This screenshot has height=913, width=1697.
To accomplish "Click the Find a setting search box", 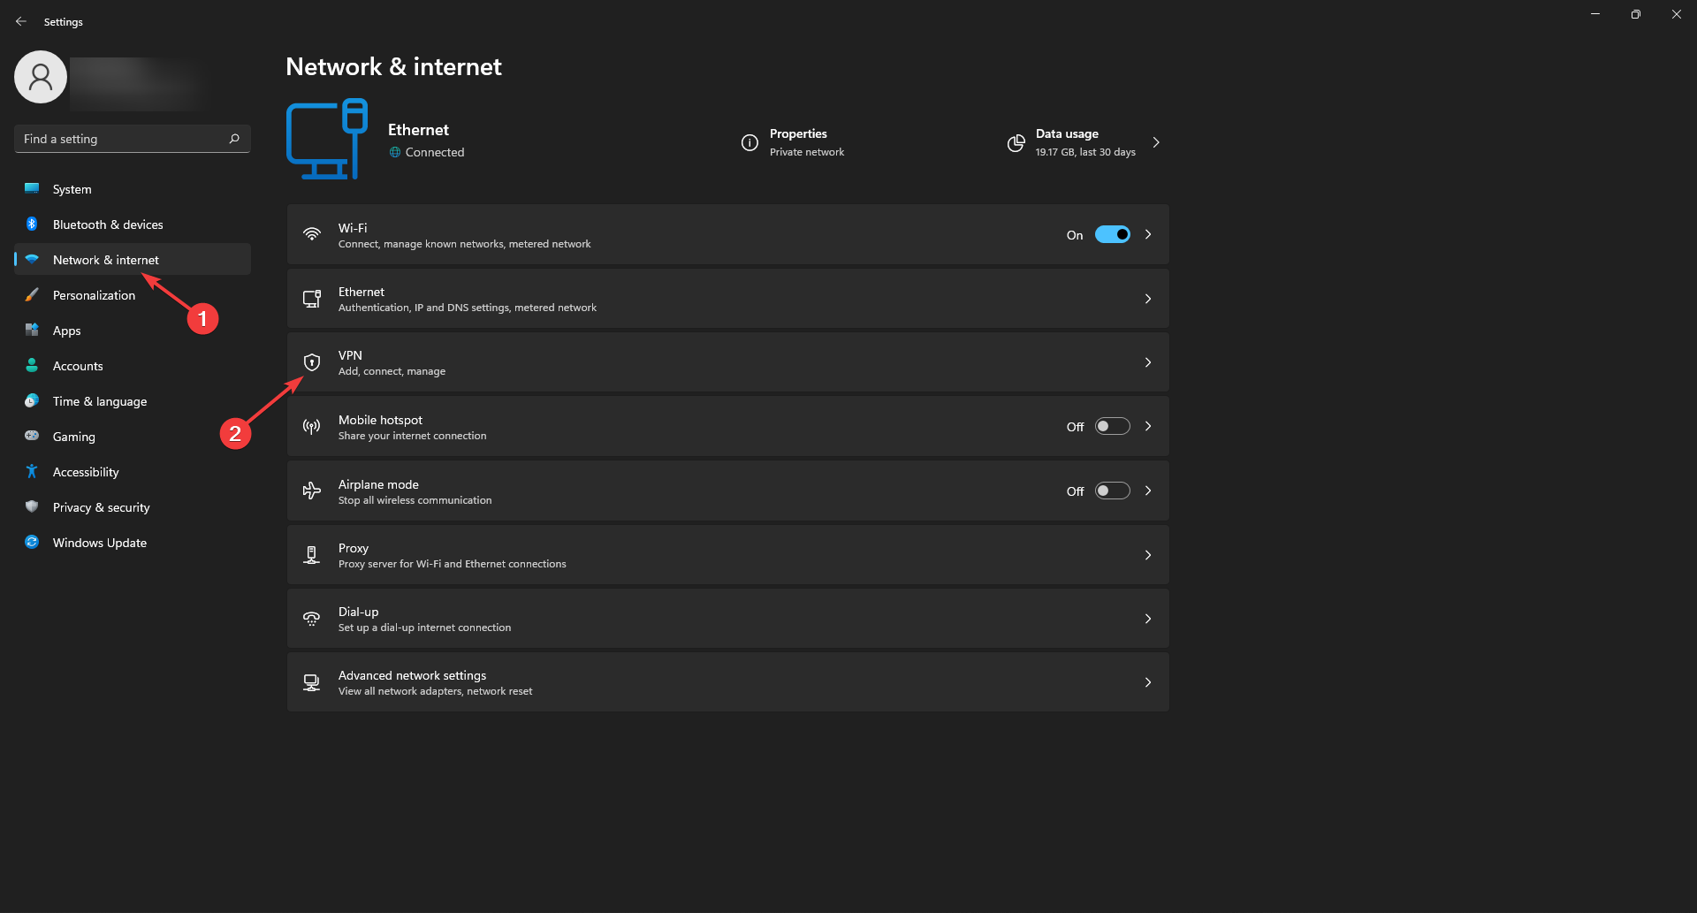I will pyautogui.click(x=133, y=139).
